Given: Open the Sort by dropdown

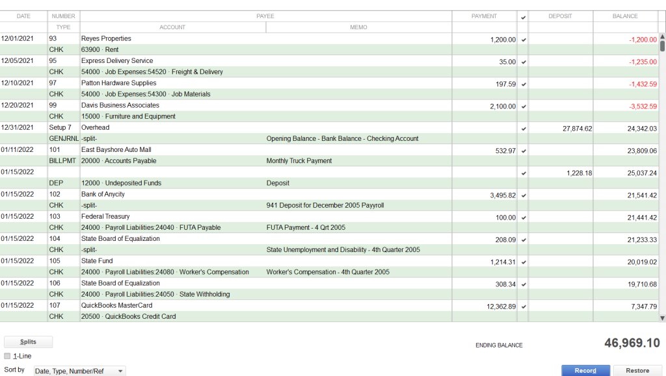Looking at the screenshot, I should point(79,370).
